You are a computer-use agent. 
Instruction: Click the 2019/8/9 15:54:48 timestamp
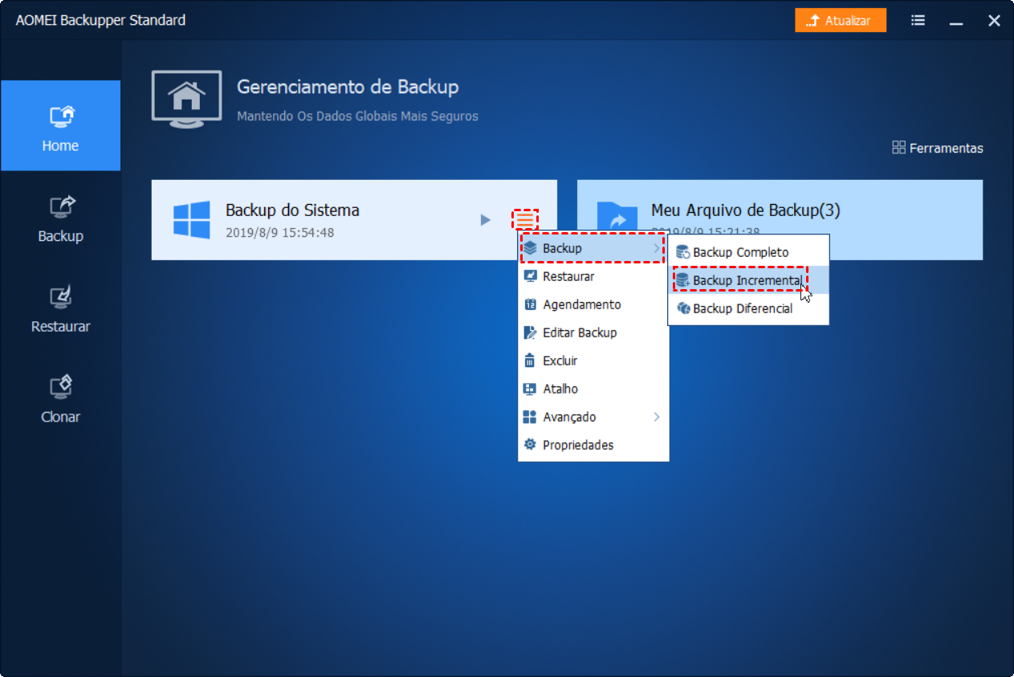(279, 233)
